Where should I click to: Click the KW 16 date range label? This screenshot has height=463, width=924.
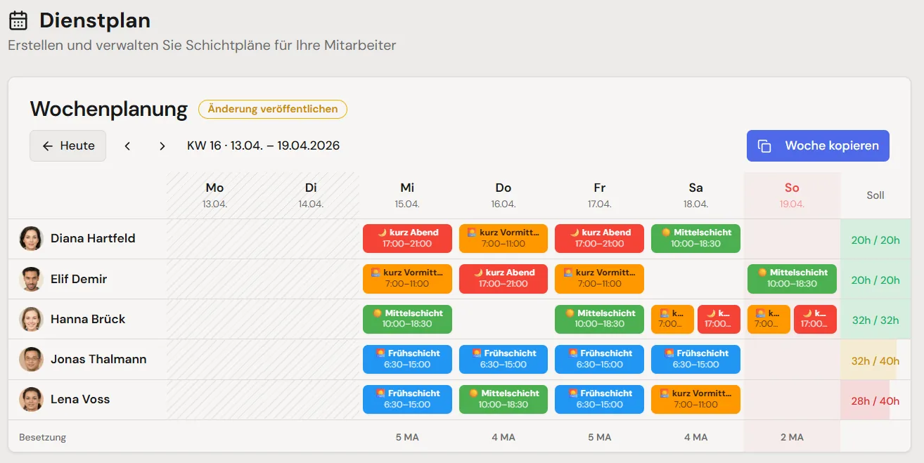(263, 146)
